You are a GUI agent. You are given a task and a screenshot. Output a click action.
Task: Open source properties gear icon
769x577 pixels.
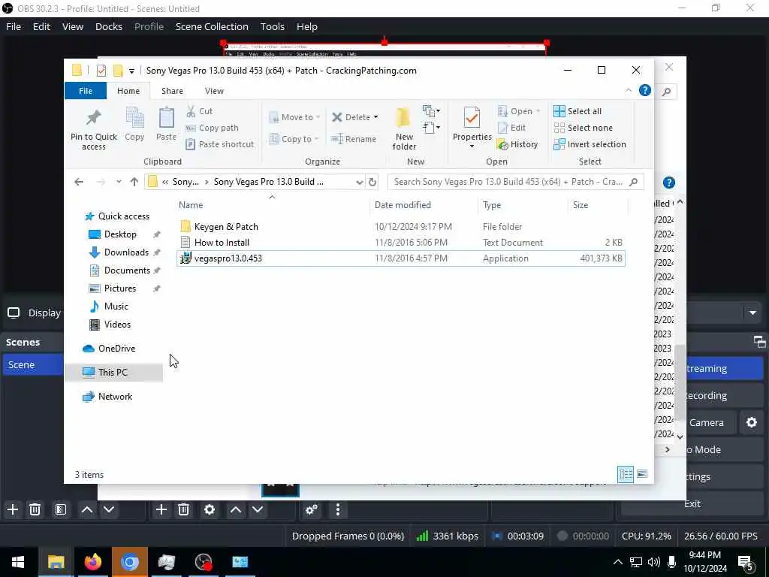tap(210, 510)
